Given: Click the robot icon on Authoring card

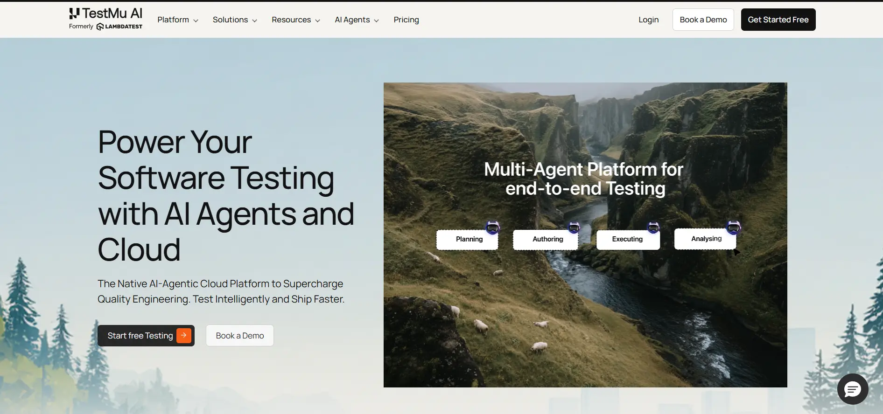Looking at the screenshot, I should pos(574,227).
